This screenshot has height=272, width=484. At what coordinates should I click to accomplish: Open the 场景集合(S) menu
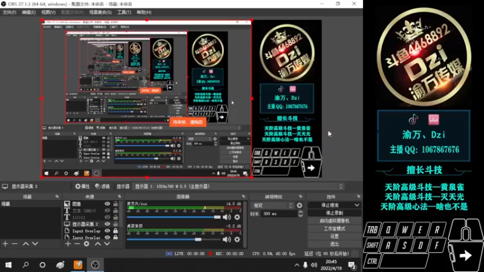point(100,12)
